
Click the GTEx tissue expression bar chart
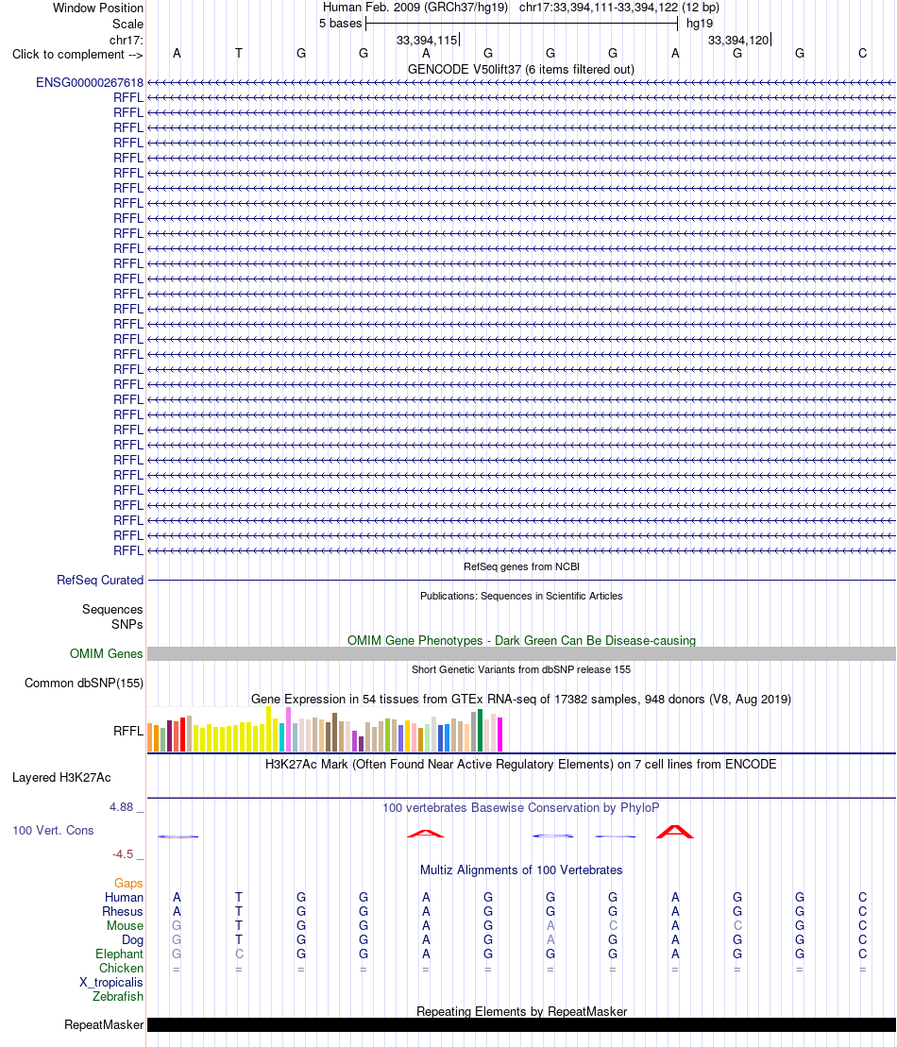tap(325, 729)
